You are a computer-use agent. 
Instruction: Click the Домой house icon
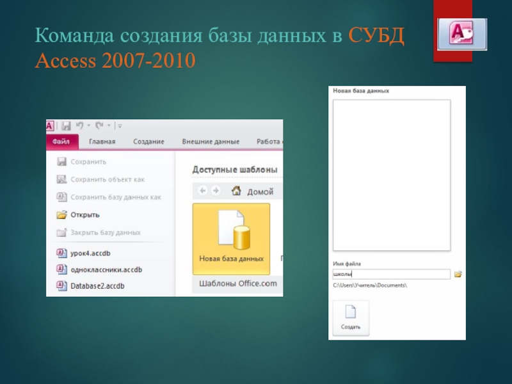[236, 190]
